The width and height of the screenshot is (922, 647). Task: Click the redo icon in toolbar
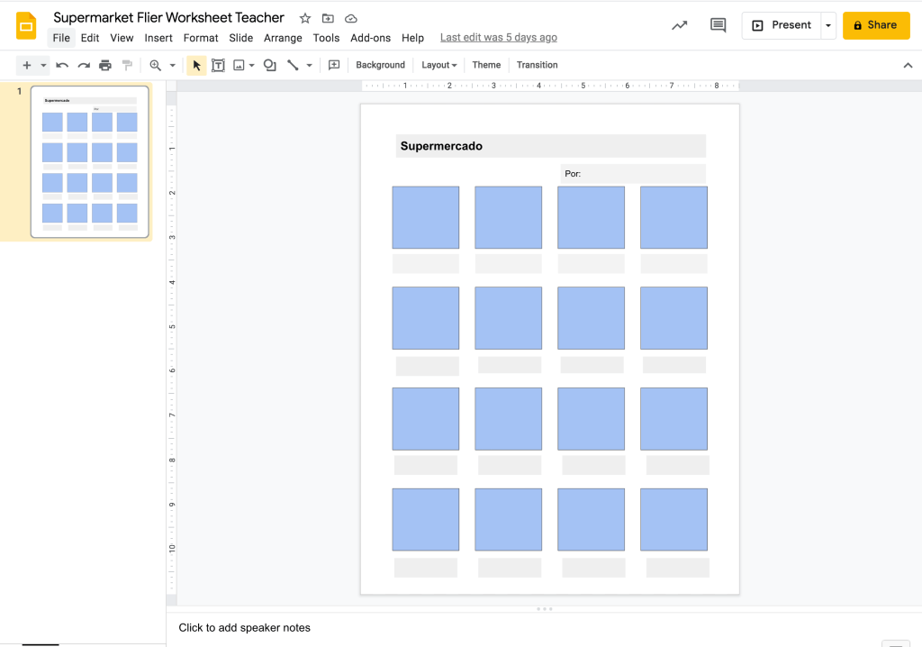[84, 65]
